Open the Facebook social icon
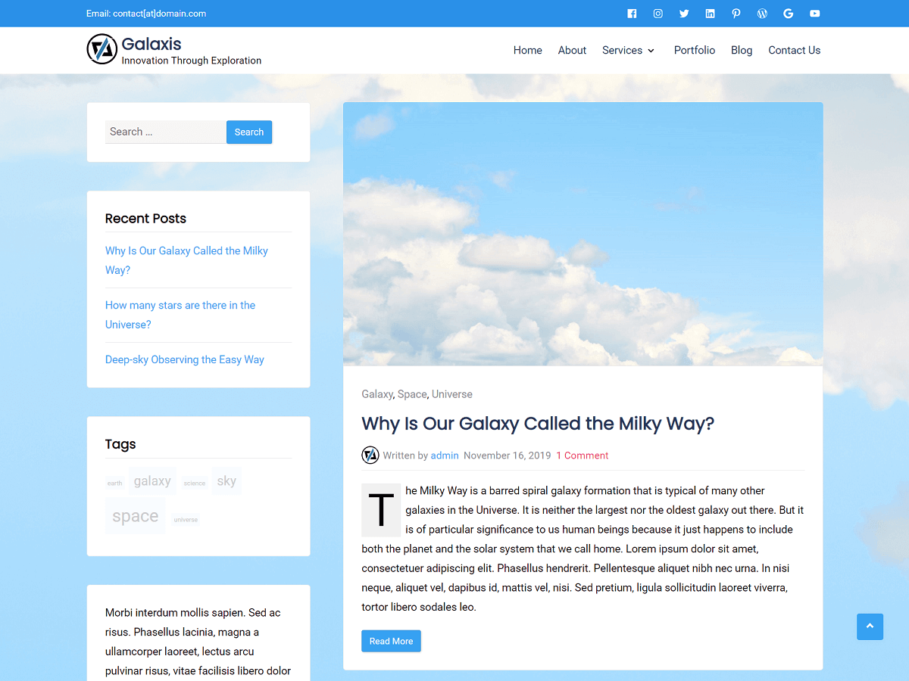 coord(632,13)
